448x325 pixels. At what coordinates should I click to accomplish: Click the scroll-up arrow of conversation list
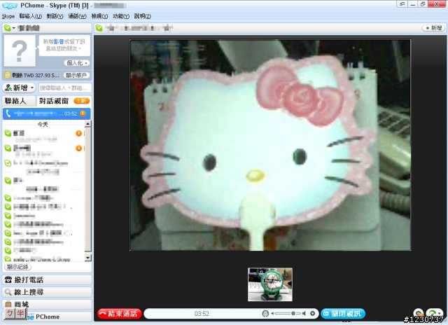click(87, 124)
